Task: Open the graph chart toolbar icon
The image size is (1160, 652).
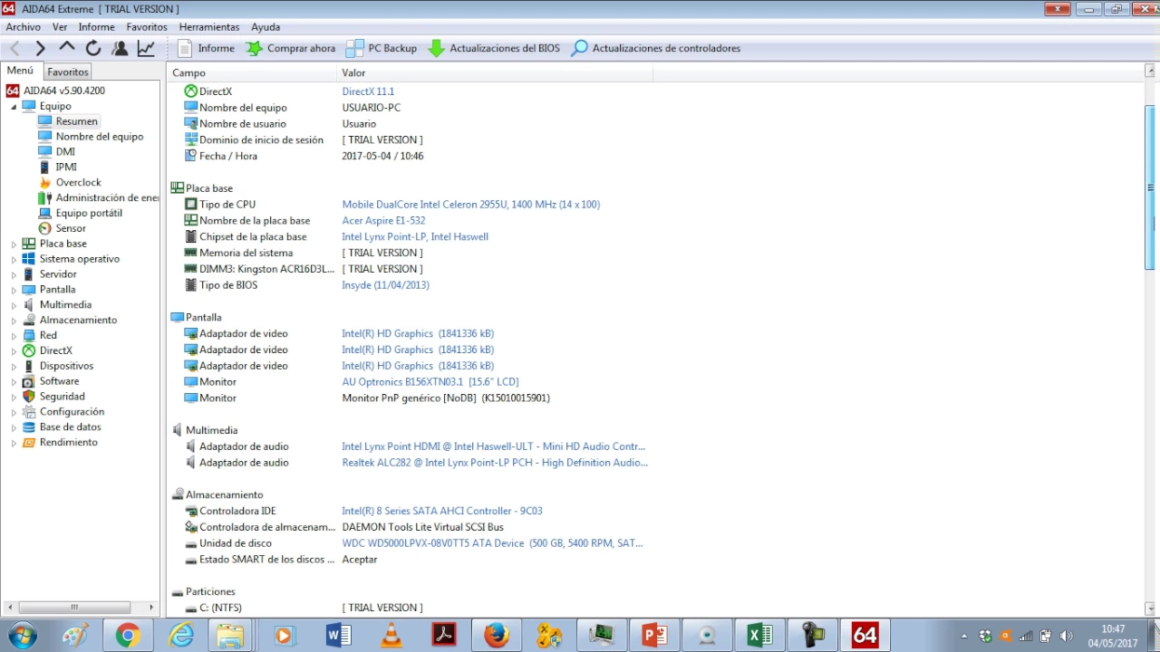Action: [146, 48]
